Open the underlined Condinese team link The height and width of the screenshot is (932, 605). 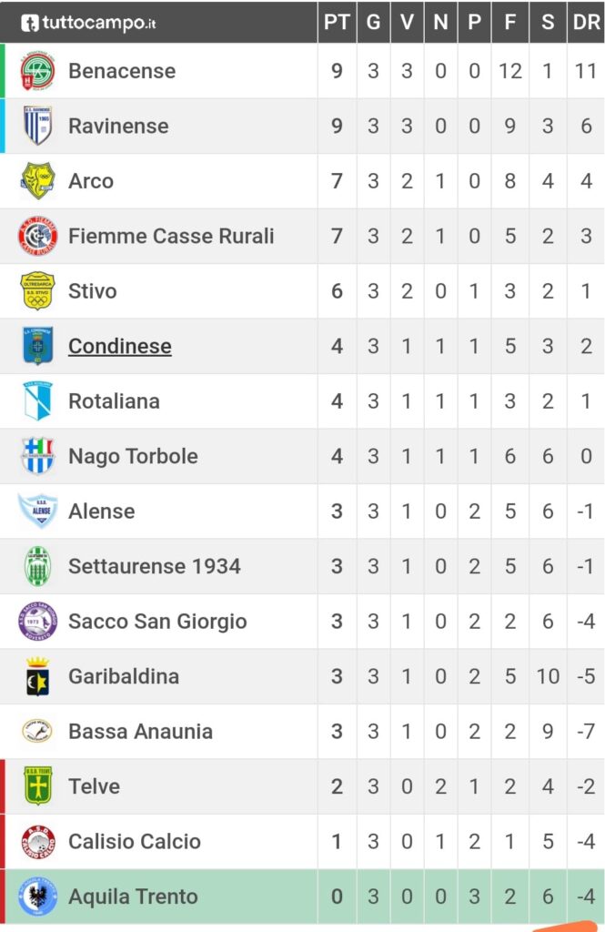[120, 346]
